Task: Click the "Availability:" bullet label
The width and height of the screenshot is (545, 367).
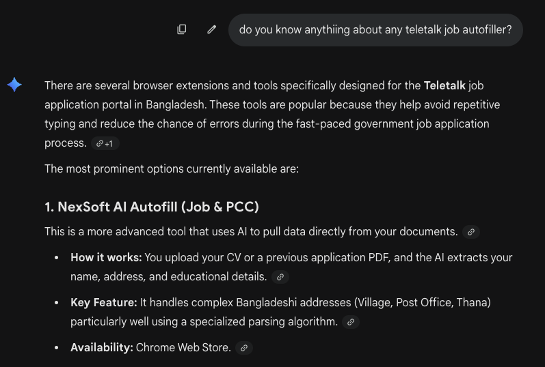Action: [102, 348]
